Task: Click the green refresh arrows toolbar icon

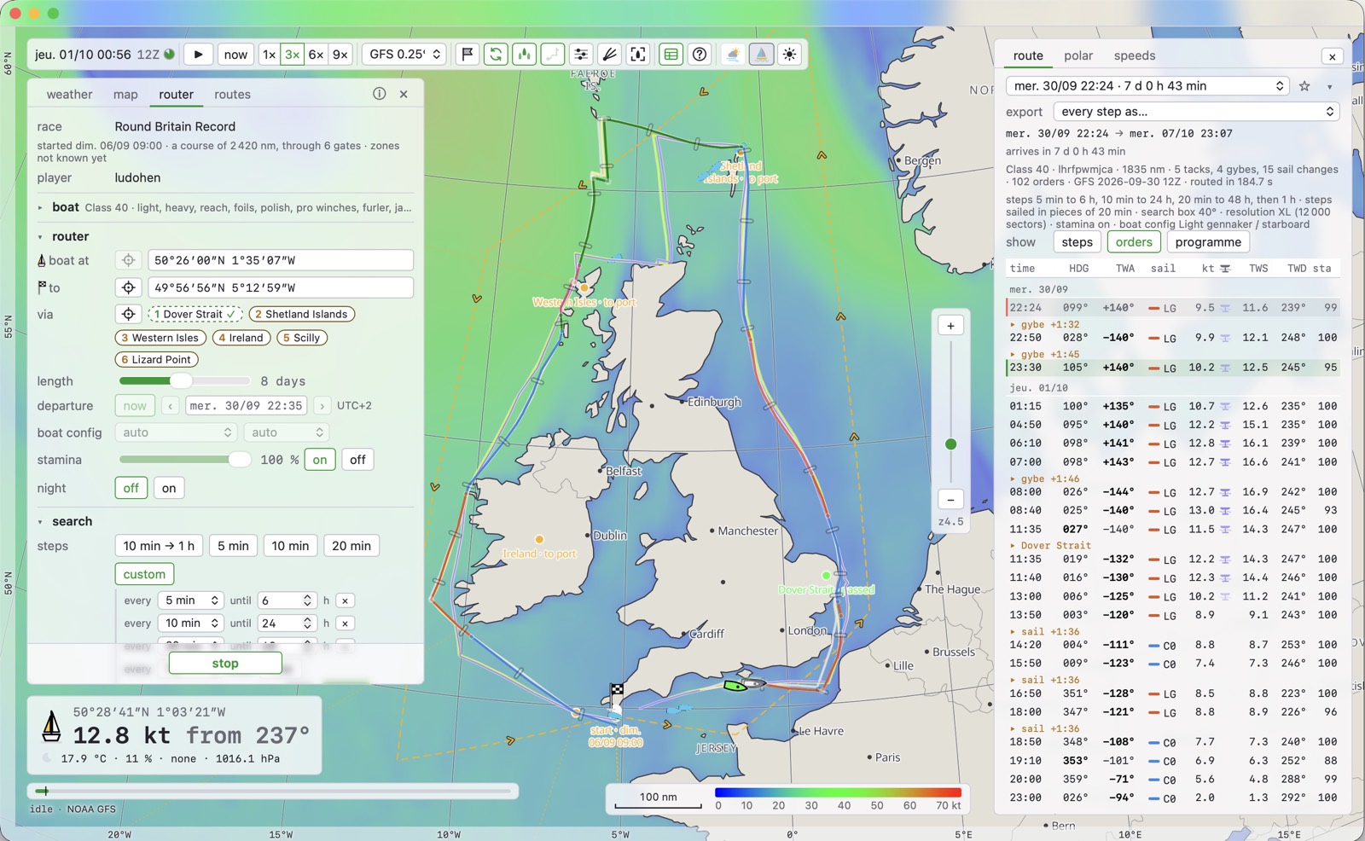Action: [x=496, y=55]
